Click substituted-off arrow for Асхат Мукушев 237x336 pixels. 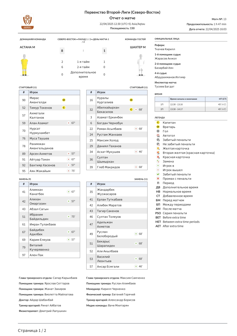pyautogui.click(x=136, y=152)
